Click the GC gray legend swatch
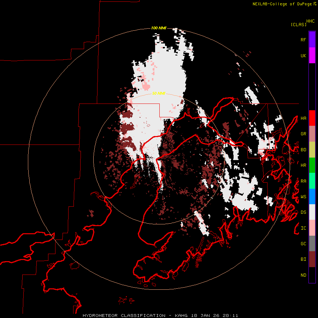 click(x=312, y=244)
